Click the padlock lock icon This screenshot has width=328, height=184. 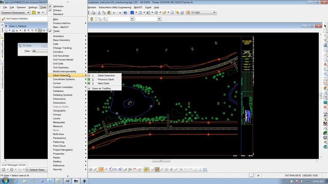tap(92, 19)
